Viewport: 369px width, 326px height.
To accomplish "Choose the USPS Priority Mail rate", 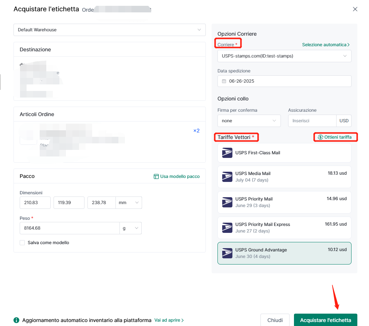I will 284,202.
